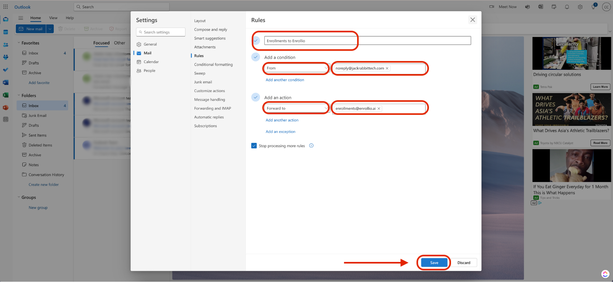Launch Word from the left app rail
The height and width of the screenshot is (282, 613).
pos(5,83)
